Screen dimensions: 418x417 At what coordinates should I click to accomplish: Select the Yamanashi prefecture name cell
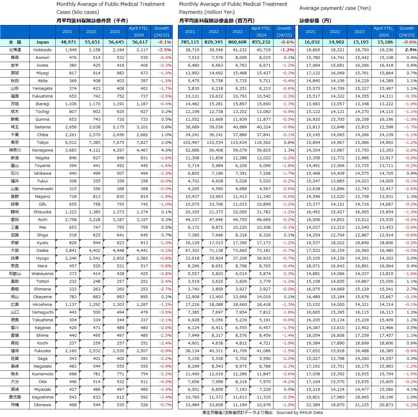[42, 189]
